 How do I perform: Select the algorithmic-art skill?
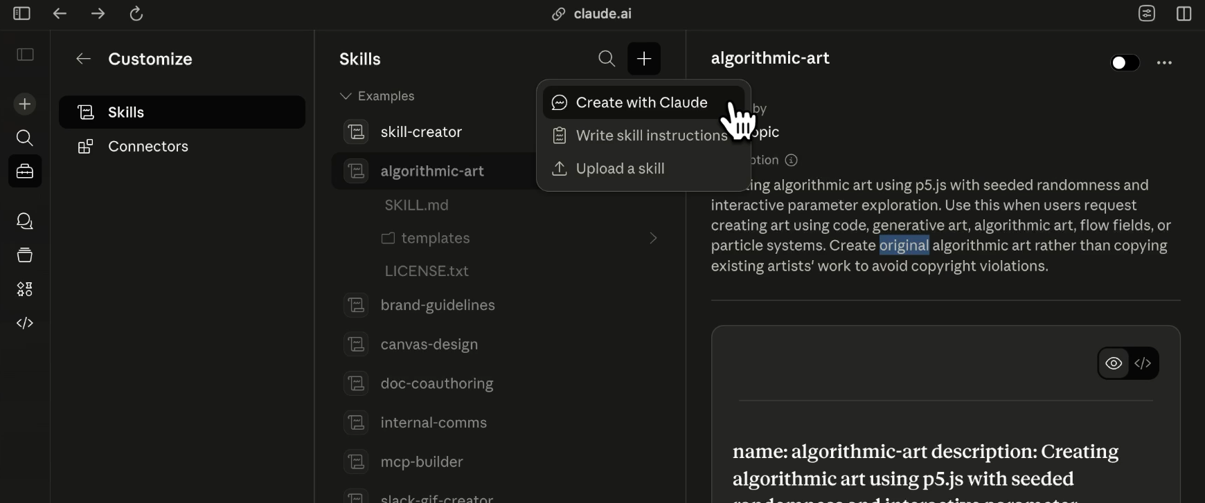[x=434, y=171]
